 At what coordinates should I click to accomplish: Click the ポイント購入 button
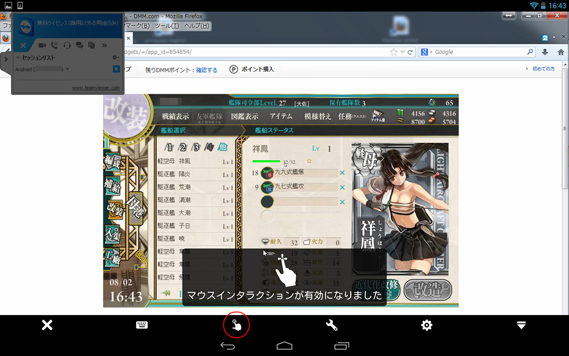point(252,69)
